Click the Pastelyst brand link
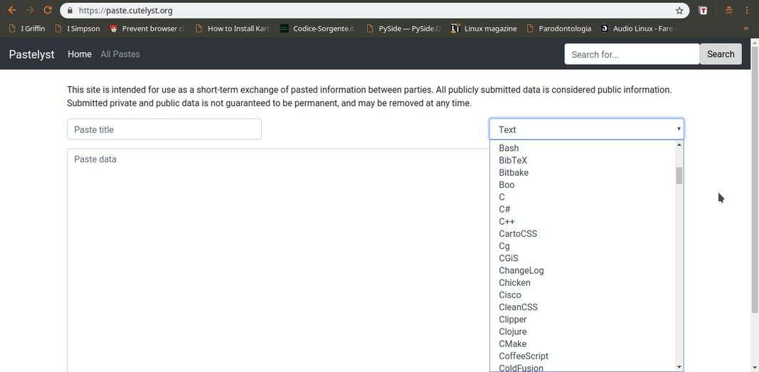 [x=31, y=54]
